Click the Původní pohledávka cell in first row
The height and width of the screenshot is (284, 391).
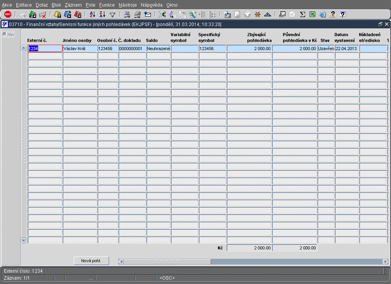pos(295,48)
